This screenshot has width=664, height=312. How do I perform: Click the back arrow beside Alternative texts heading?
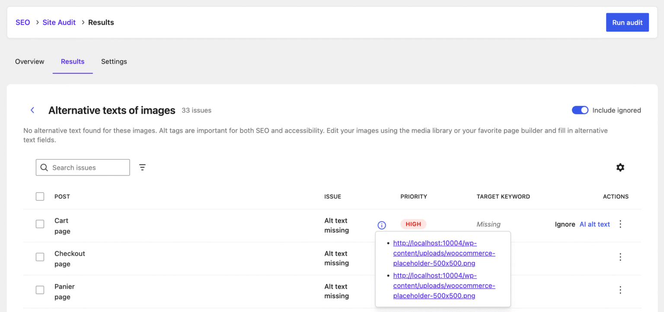(32, 110)
